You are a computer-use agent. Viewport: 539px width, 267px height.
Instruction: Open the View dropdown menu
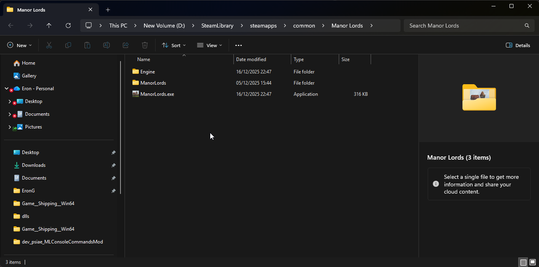click(x=209, y=45)
